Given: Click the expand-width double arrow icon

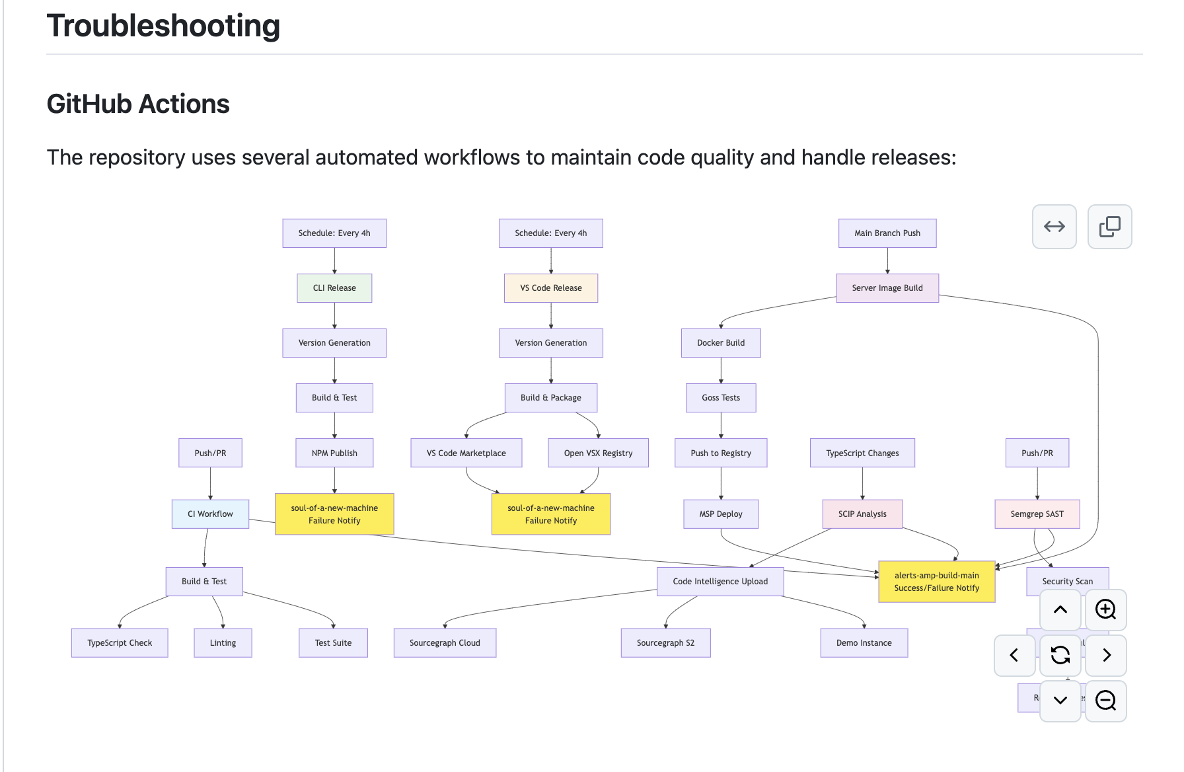Looking at the screenshot, I should point(1054,227).
